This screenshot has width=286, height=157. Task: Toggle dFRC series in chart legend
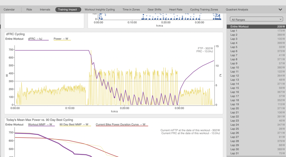click(x=38, y=39)
